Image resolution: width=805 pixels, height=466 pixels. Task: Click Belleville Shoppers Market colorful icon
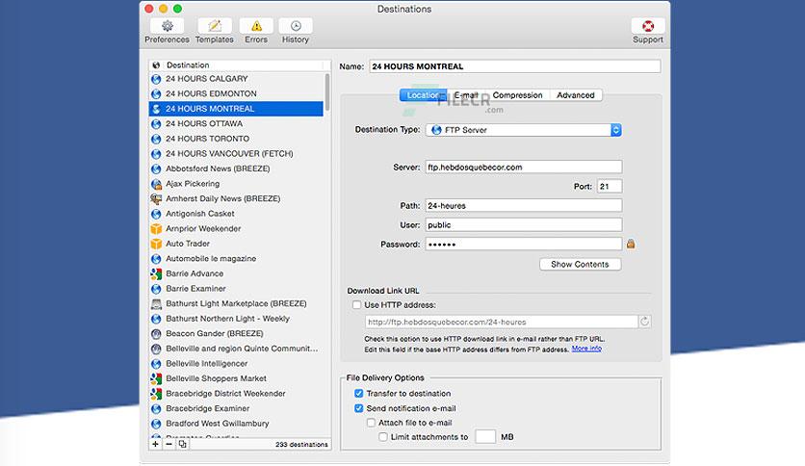pos(157,378)
